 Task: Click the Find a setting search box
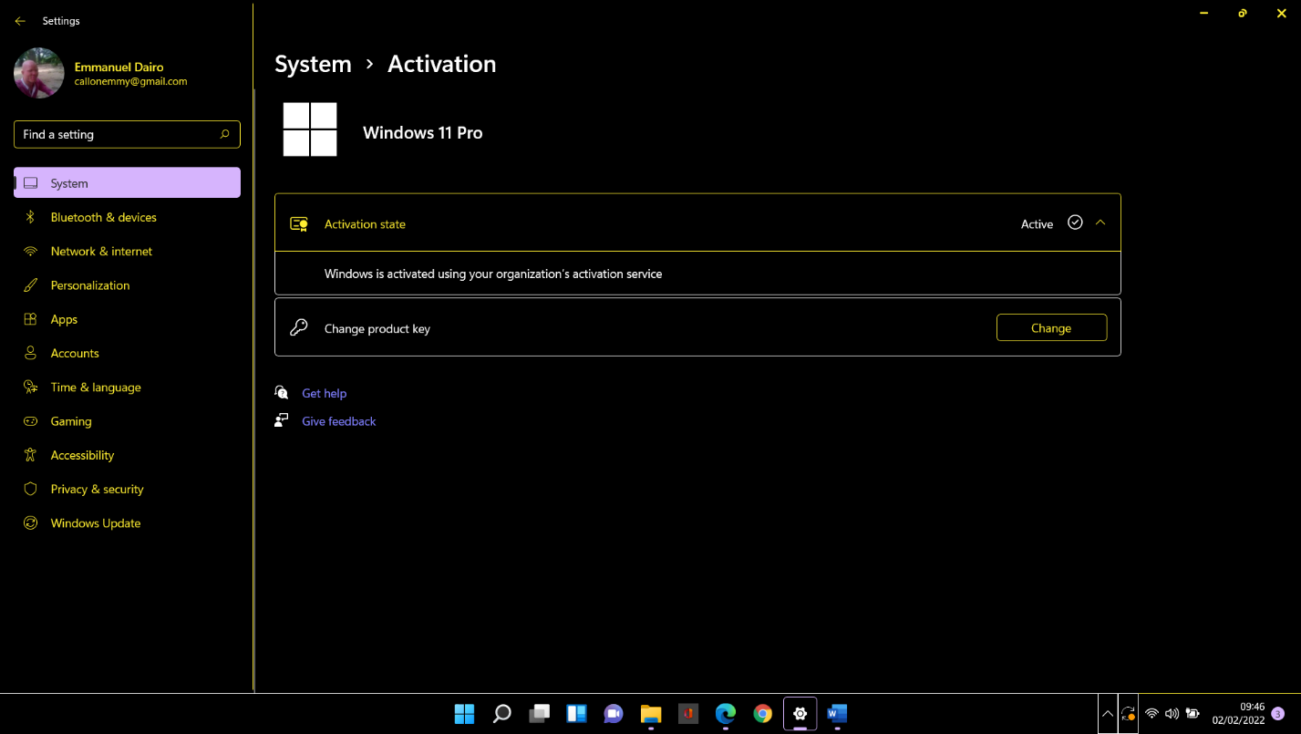[x=127, y=134]
